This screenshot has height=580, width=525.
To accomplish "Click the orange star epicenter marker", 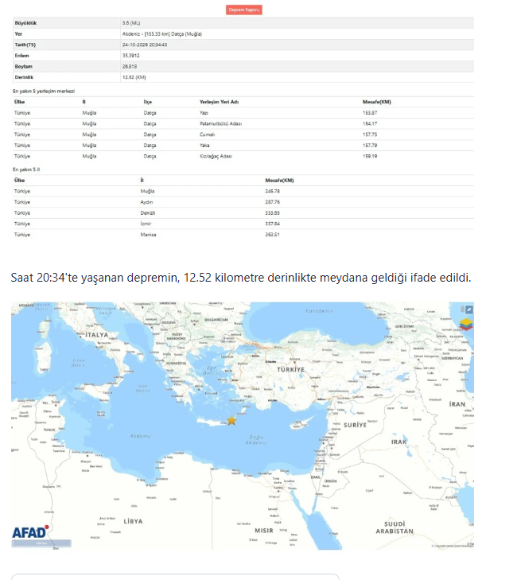I will tap(231, 421).
